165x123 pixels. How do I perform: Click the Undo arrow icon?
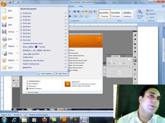pos(13,2)
